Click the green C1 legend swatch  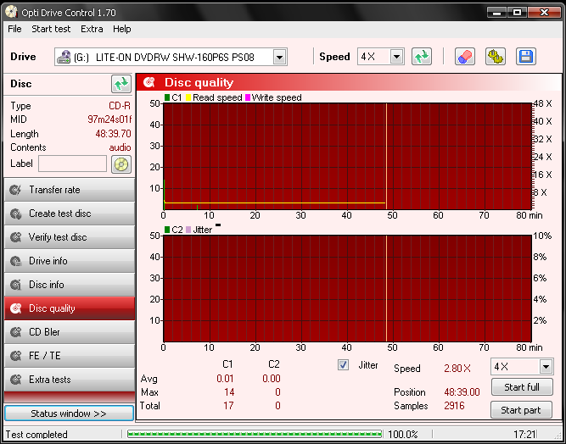[x=167, y=97]
